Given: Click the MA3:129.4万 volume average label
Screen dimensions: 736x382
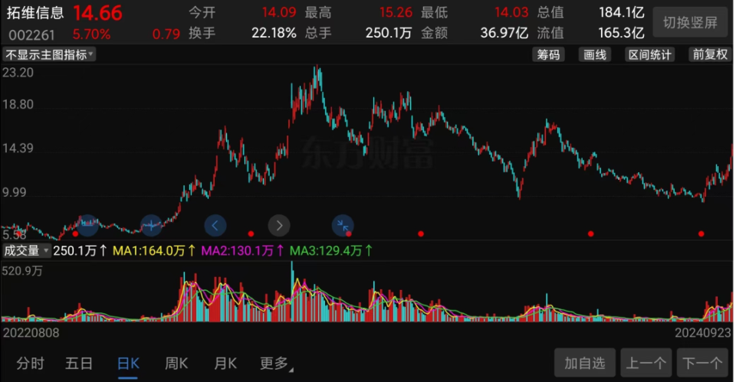Looking at the screenshot, I should coord(331,251).
